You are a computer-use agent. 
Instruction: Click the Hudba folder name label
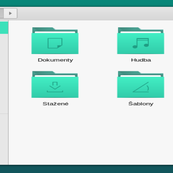(x=141, y=60)
